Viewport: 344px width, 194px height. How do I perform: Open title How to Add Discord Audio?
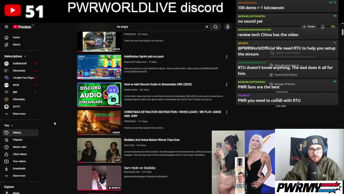pyautogui.click(x=158, y=84)
